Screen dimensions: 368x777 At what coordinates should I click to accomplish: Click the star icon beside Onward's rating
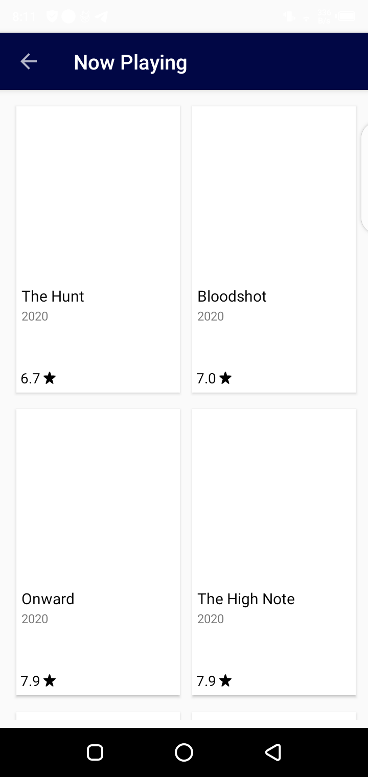[x=50, y=681]
